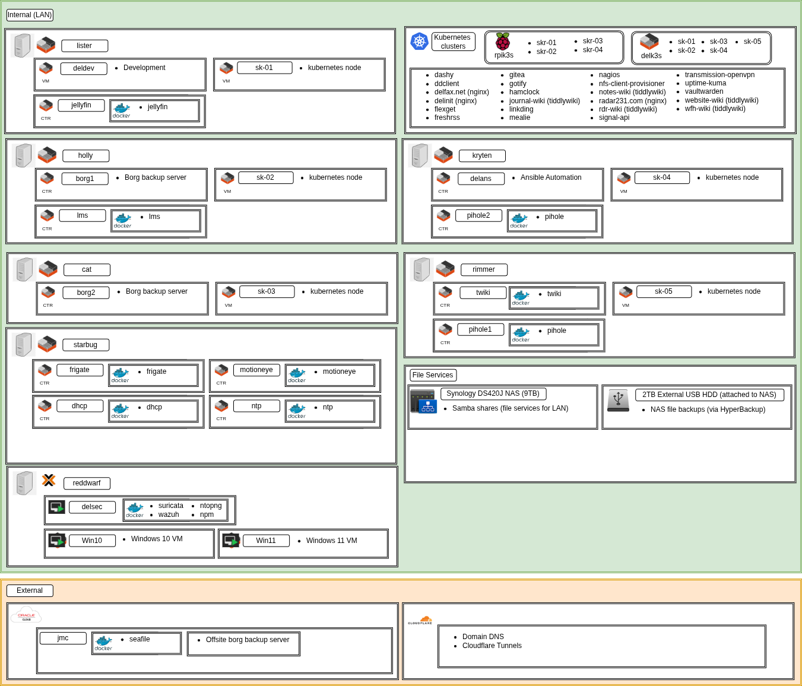This screenshot has height=686, width=802.
Task: Select the Kubernetes clusters label box
Action: point(453,42)
